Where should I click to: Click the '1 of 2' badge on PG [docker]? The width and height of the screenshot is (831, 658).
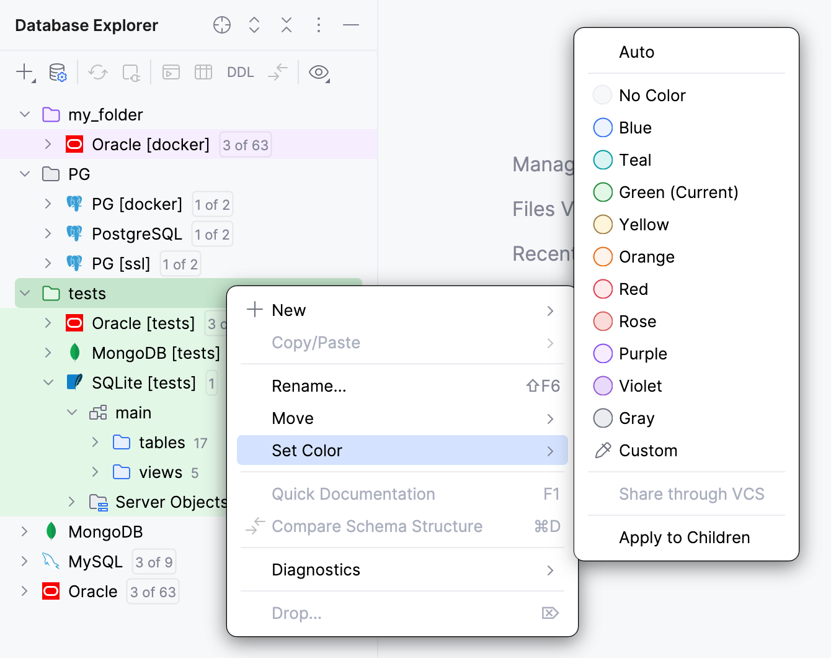coord(213,205)
